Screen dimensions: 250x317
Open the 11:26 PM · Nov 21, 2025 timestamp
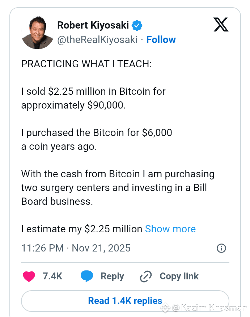pos(76,248)
